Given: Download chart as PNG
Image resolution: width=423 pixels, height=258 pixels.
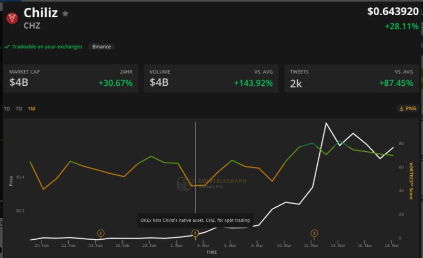Looking at the screenshot, I should (x=407, y=109).
